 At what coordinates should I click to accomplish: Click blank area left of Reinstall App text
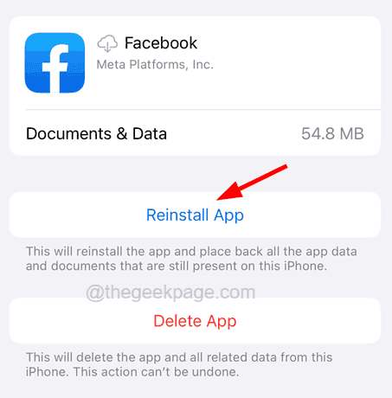coord(78,215)
